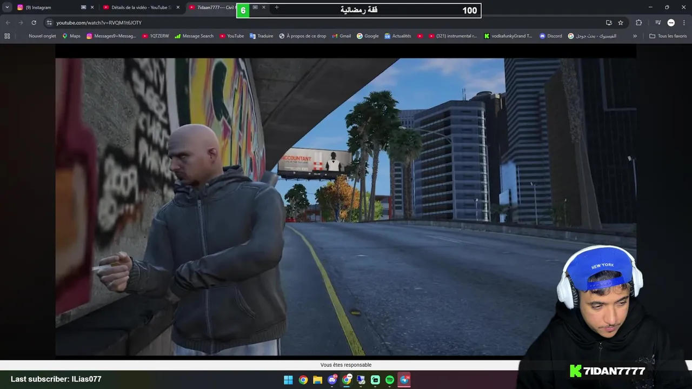The height and width of the screenshot is (389, 692).
Task: Open the Message Search bookmark
Action: tap(194, 36)
